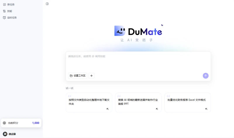Click the 试一试 label
The width and height of the screenshot is (234, 138).
coord(70,88)
